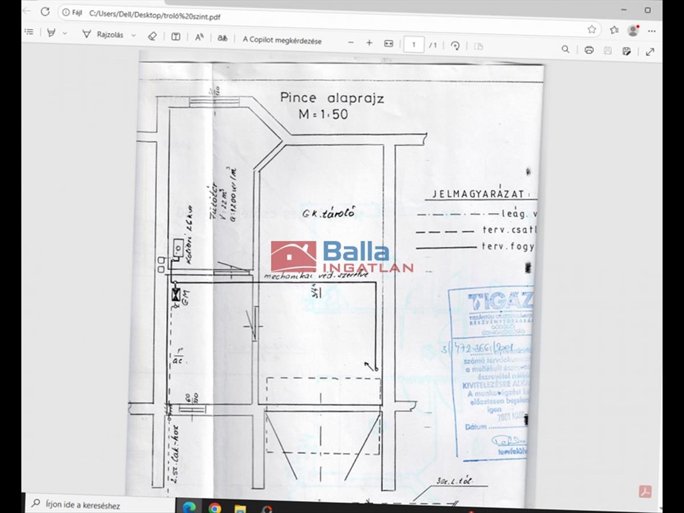Open the find in document search

tap(565, 50)
